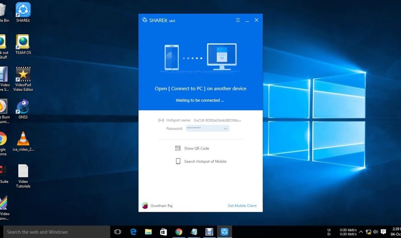Click the monitor illustration in SHAREit
The height and width of the screenshot is (238, 401).
tap(222, 57)
